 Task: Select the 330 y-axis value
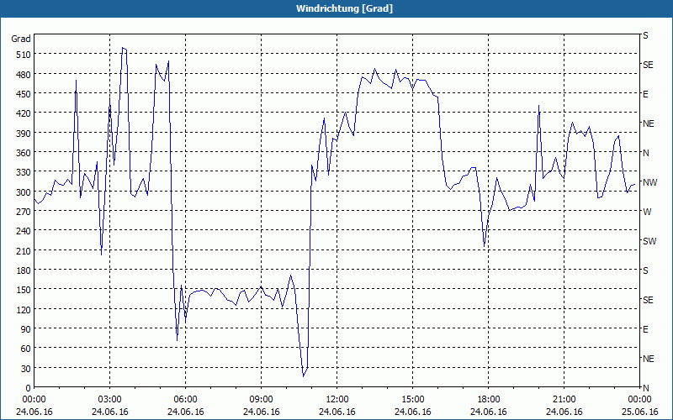pyautogui.click(x=24, y=172)
